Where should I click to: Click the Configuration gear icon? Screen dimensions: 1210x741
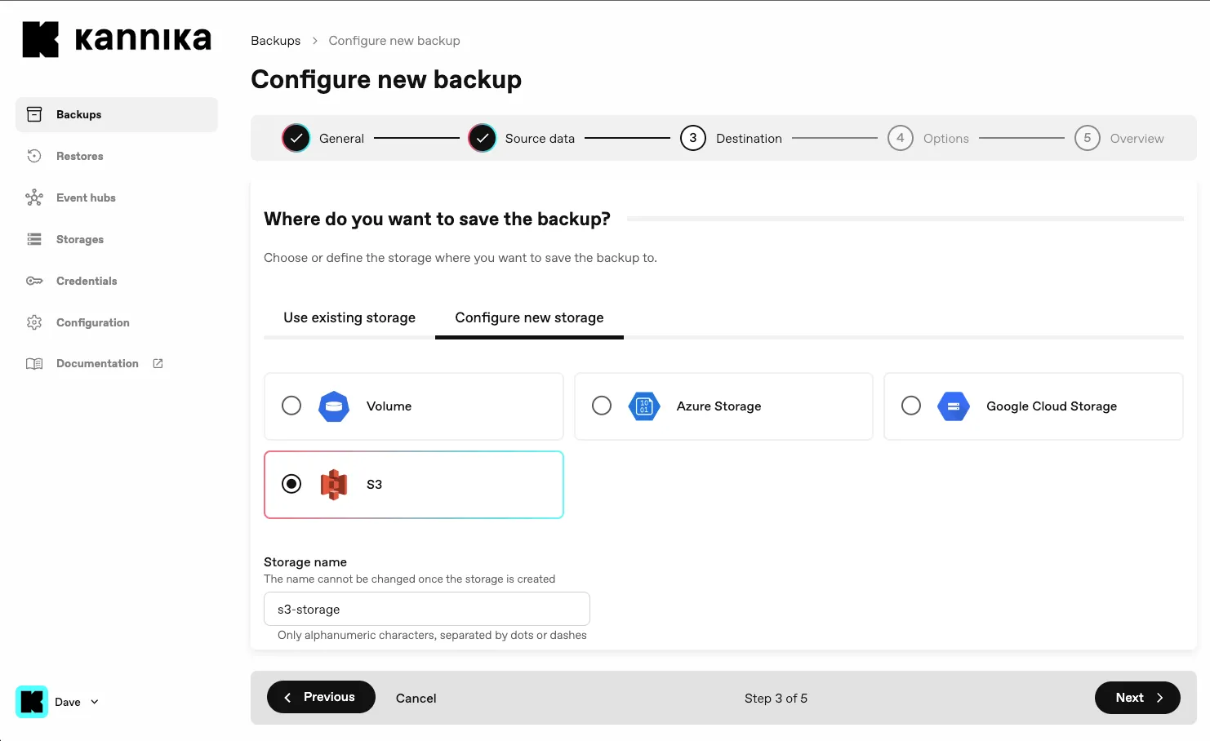(x=33, y=322)
